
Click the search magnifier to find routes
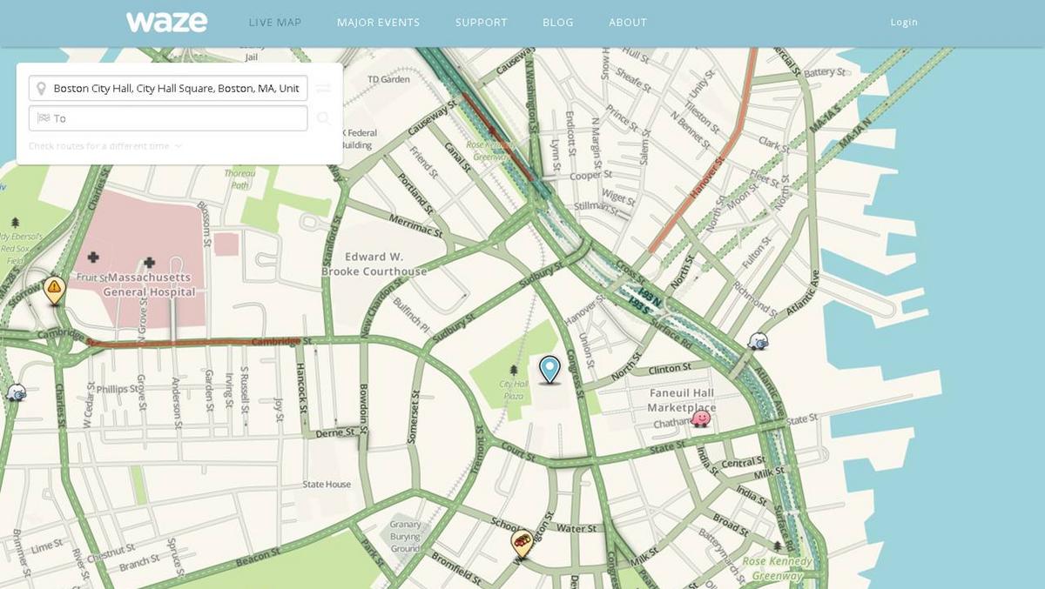(324, 117)
